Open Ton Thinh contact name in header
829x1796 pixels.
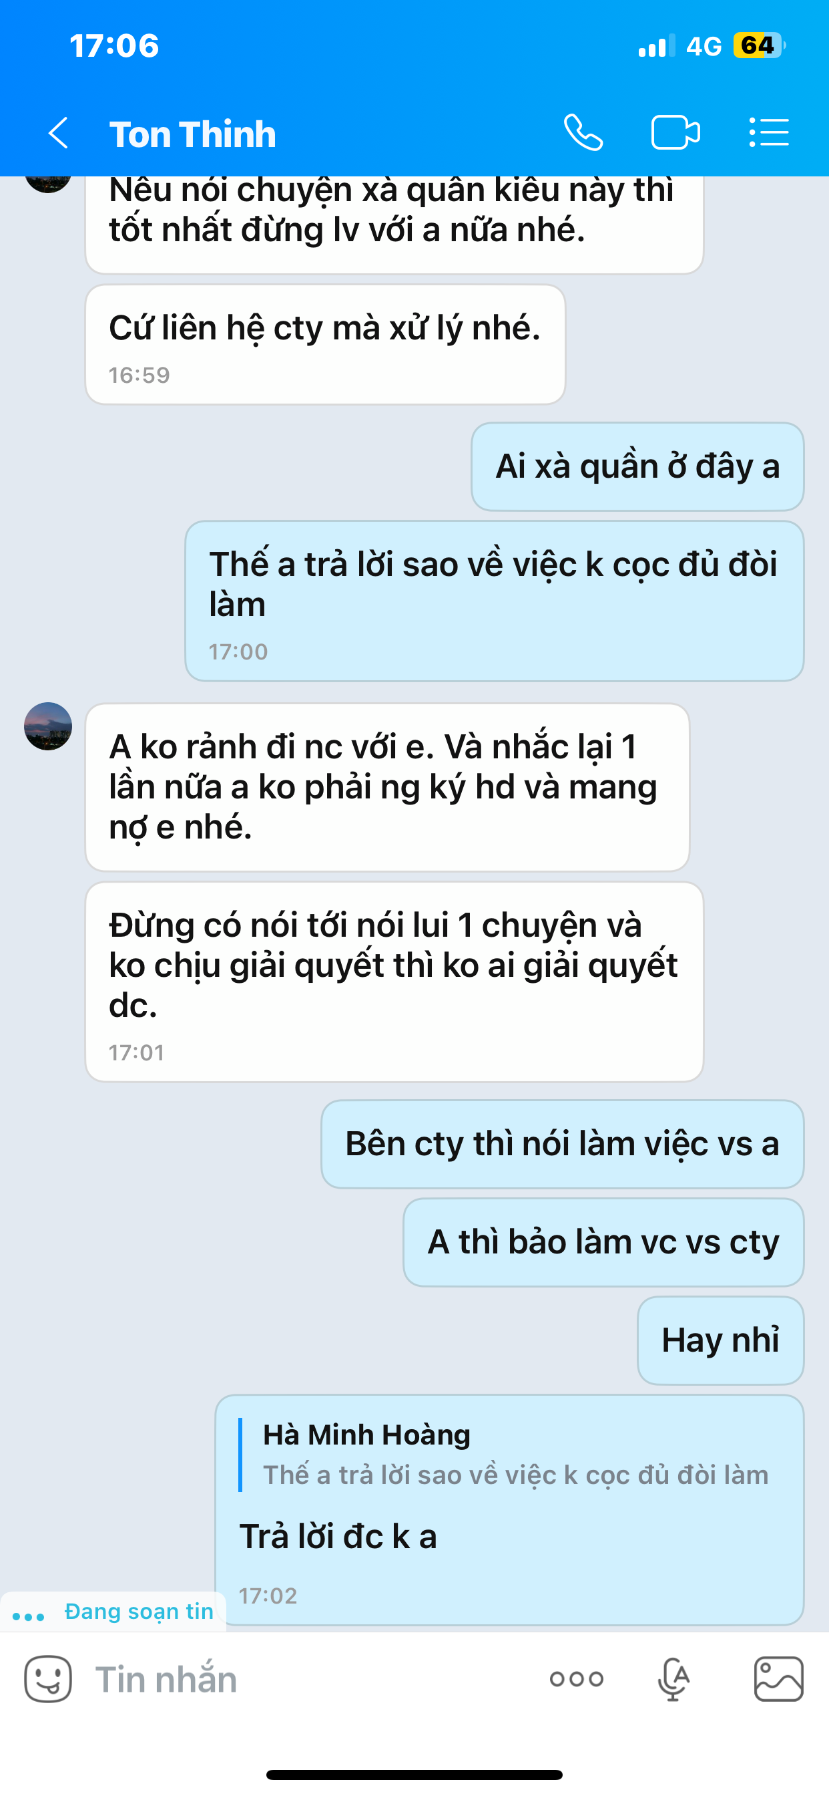pyautogui.click(x=192, y=134)
